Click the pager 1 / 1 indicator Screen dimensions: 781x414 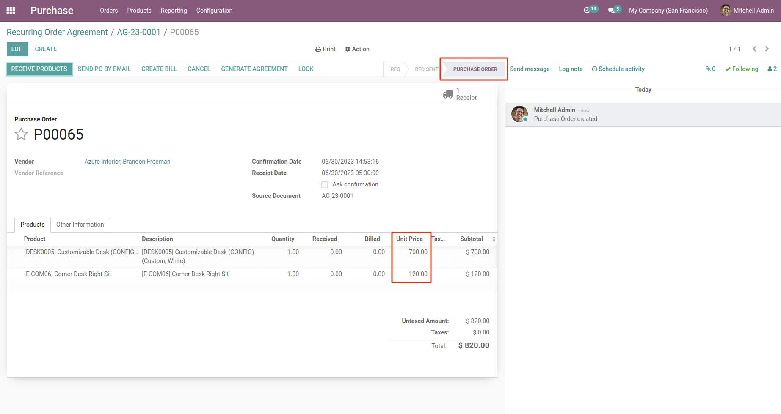point(734,49)
